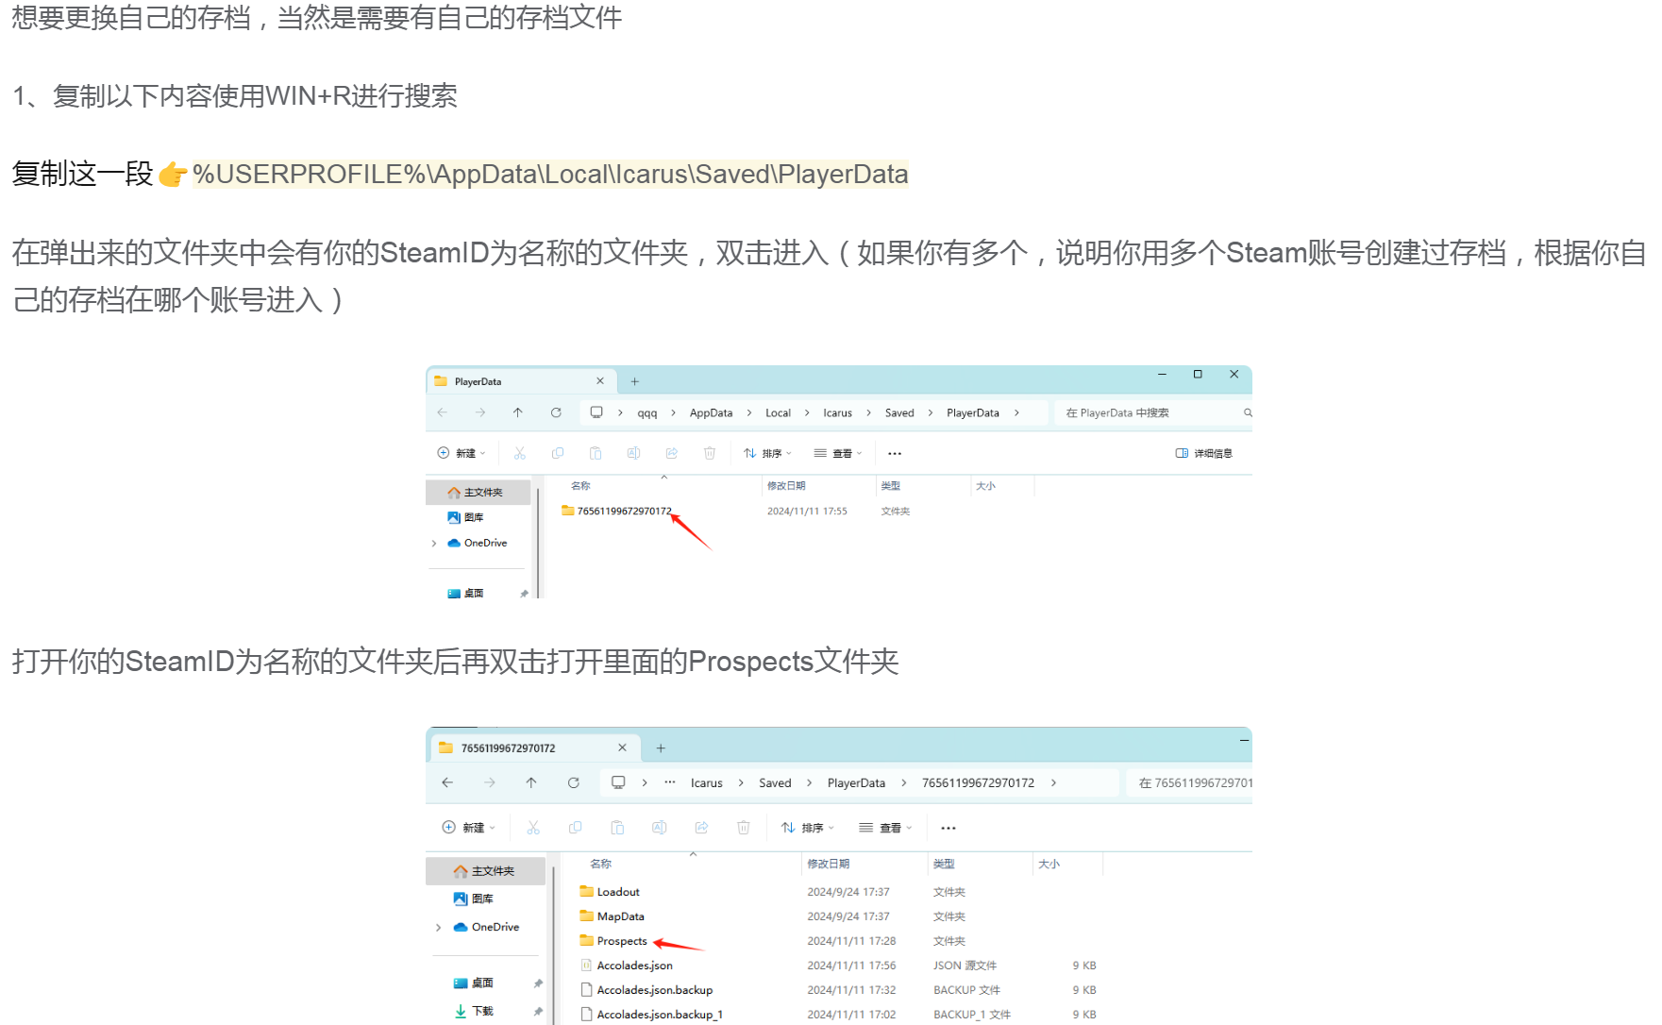Click Paste icon in PlayerData window toolbar

pyautogui.click(x=596, y=453)
